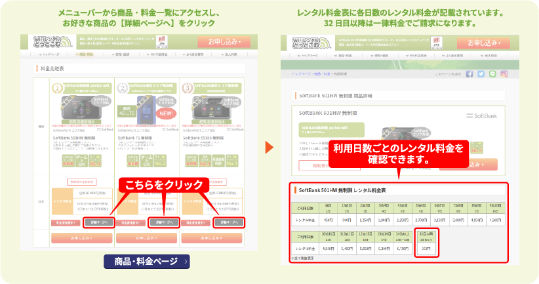The height and width of the screenshot is (284, 539).
Task: Click the SoftBank logo on the product detail card
Action: click(x=481, y=116)
